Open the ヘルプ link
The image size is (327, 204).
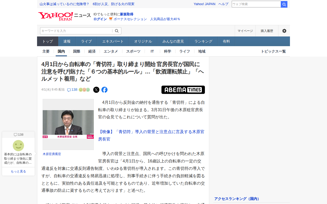(x=224, y=4)
